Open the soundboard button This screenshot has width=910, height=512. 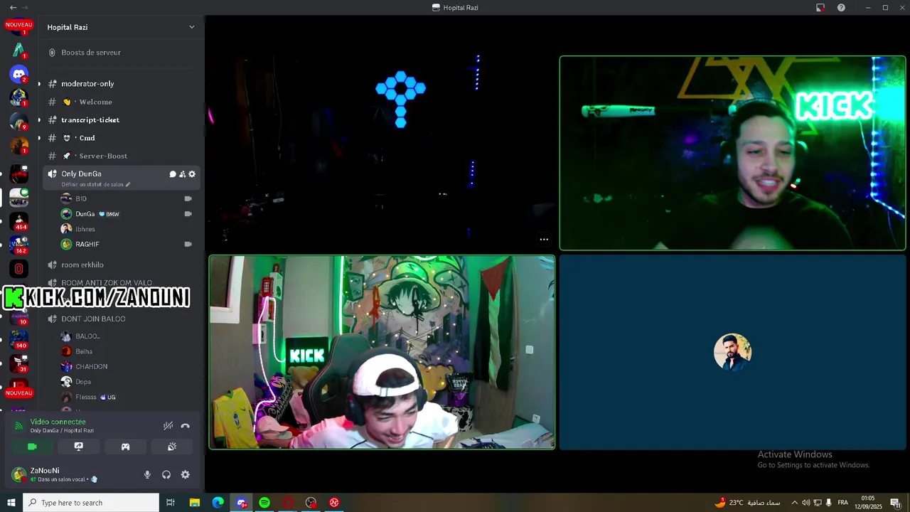pyautogui.click(x=171, y=447)
